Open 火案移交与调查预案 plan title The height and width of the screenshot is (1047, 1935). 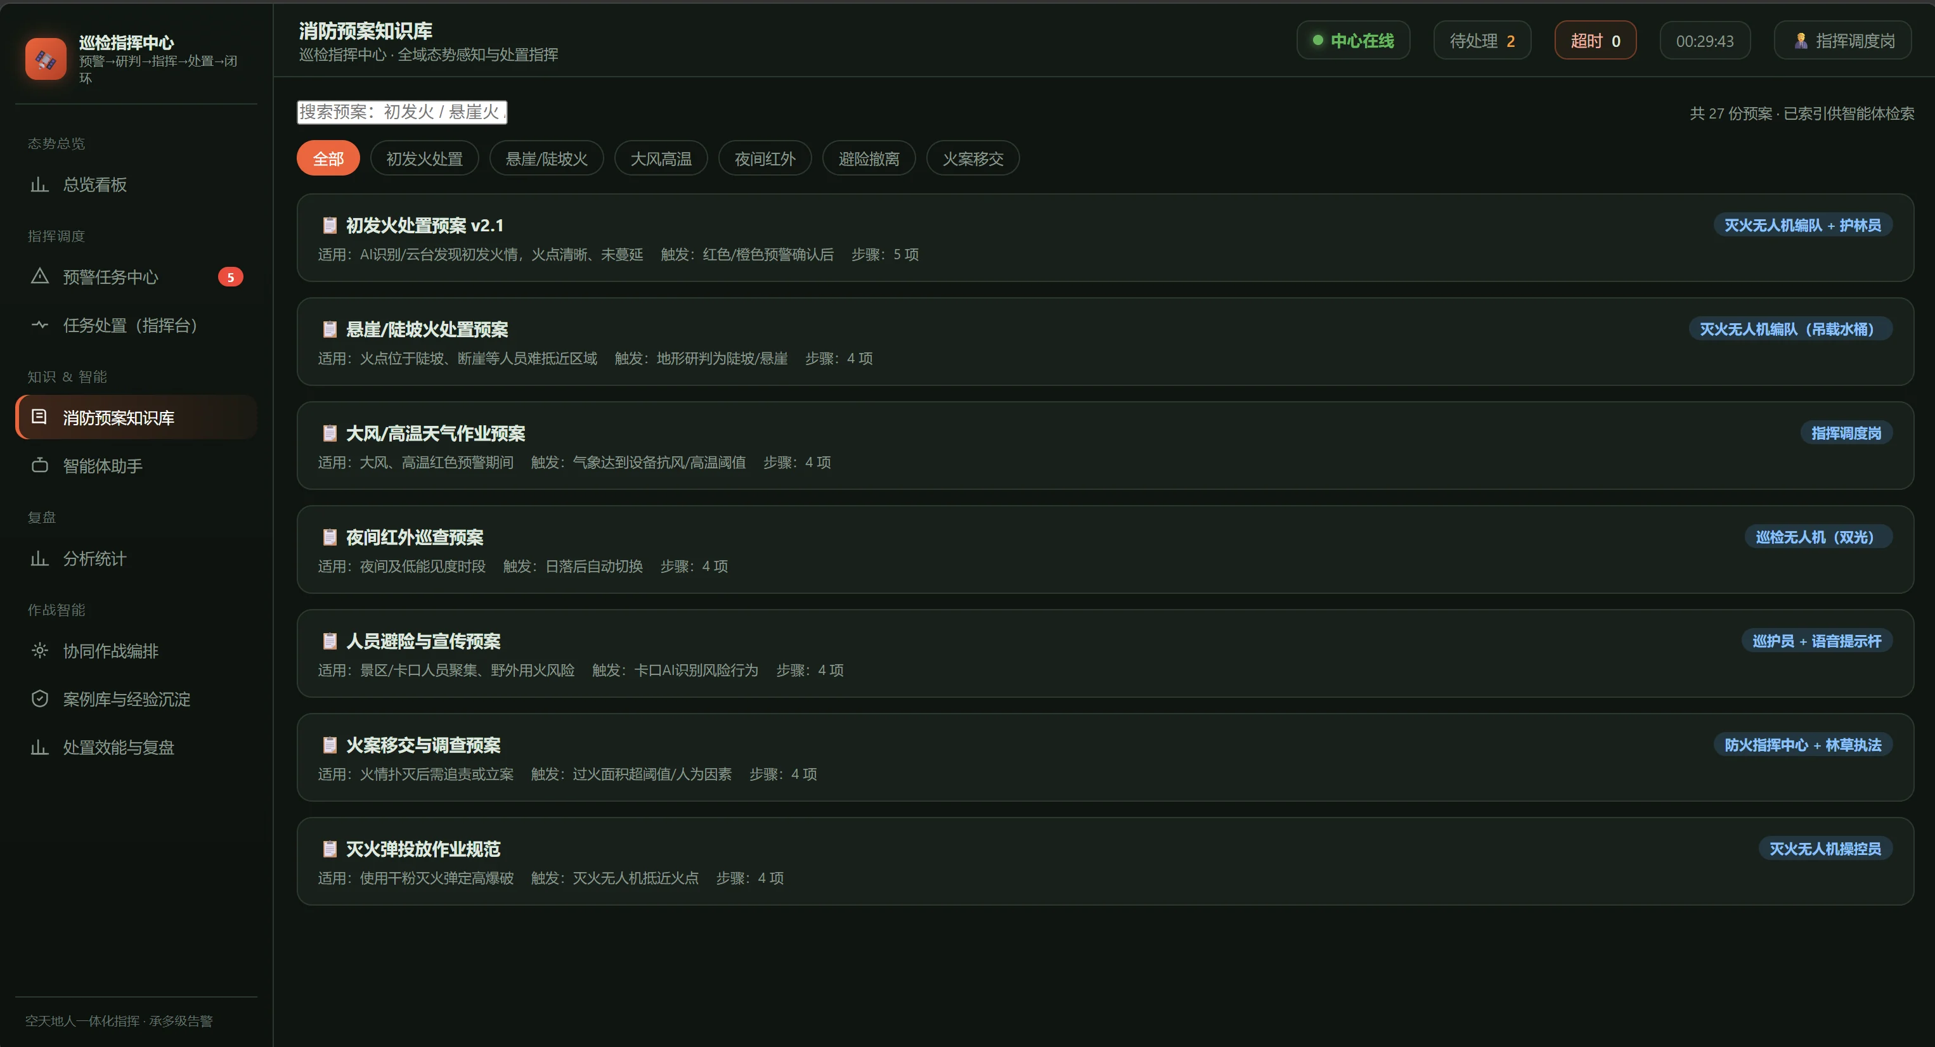tap(423, 745)
